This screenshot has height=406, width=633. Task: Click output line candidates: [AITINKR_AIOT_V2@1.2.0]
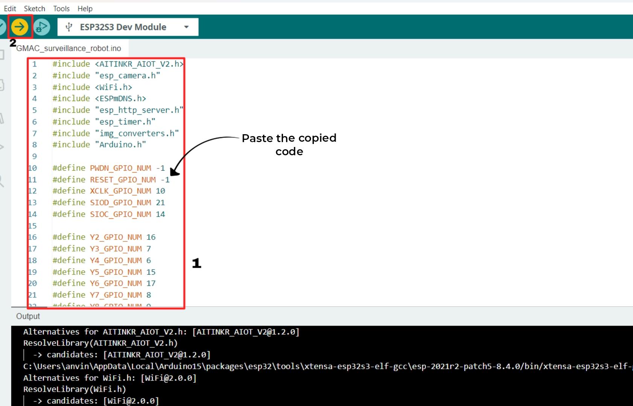pyautogui.click(x=122, y=355)
